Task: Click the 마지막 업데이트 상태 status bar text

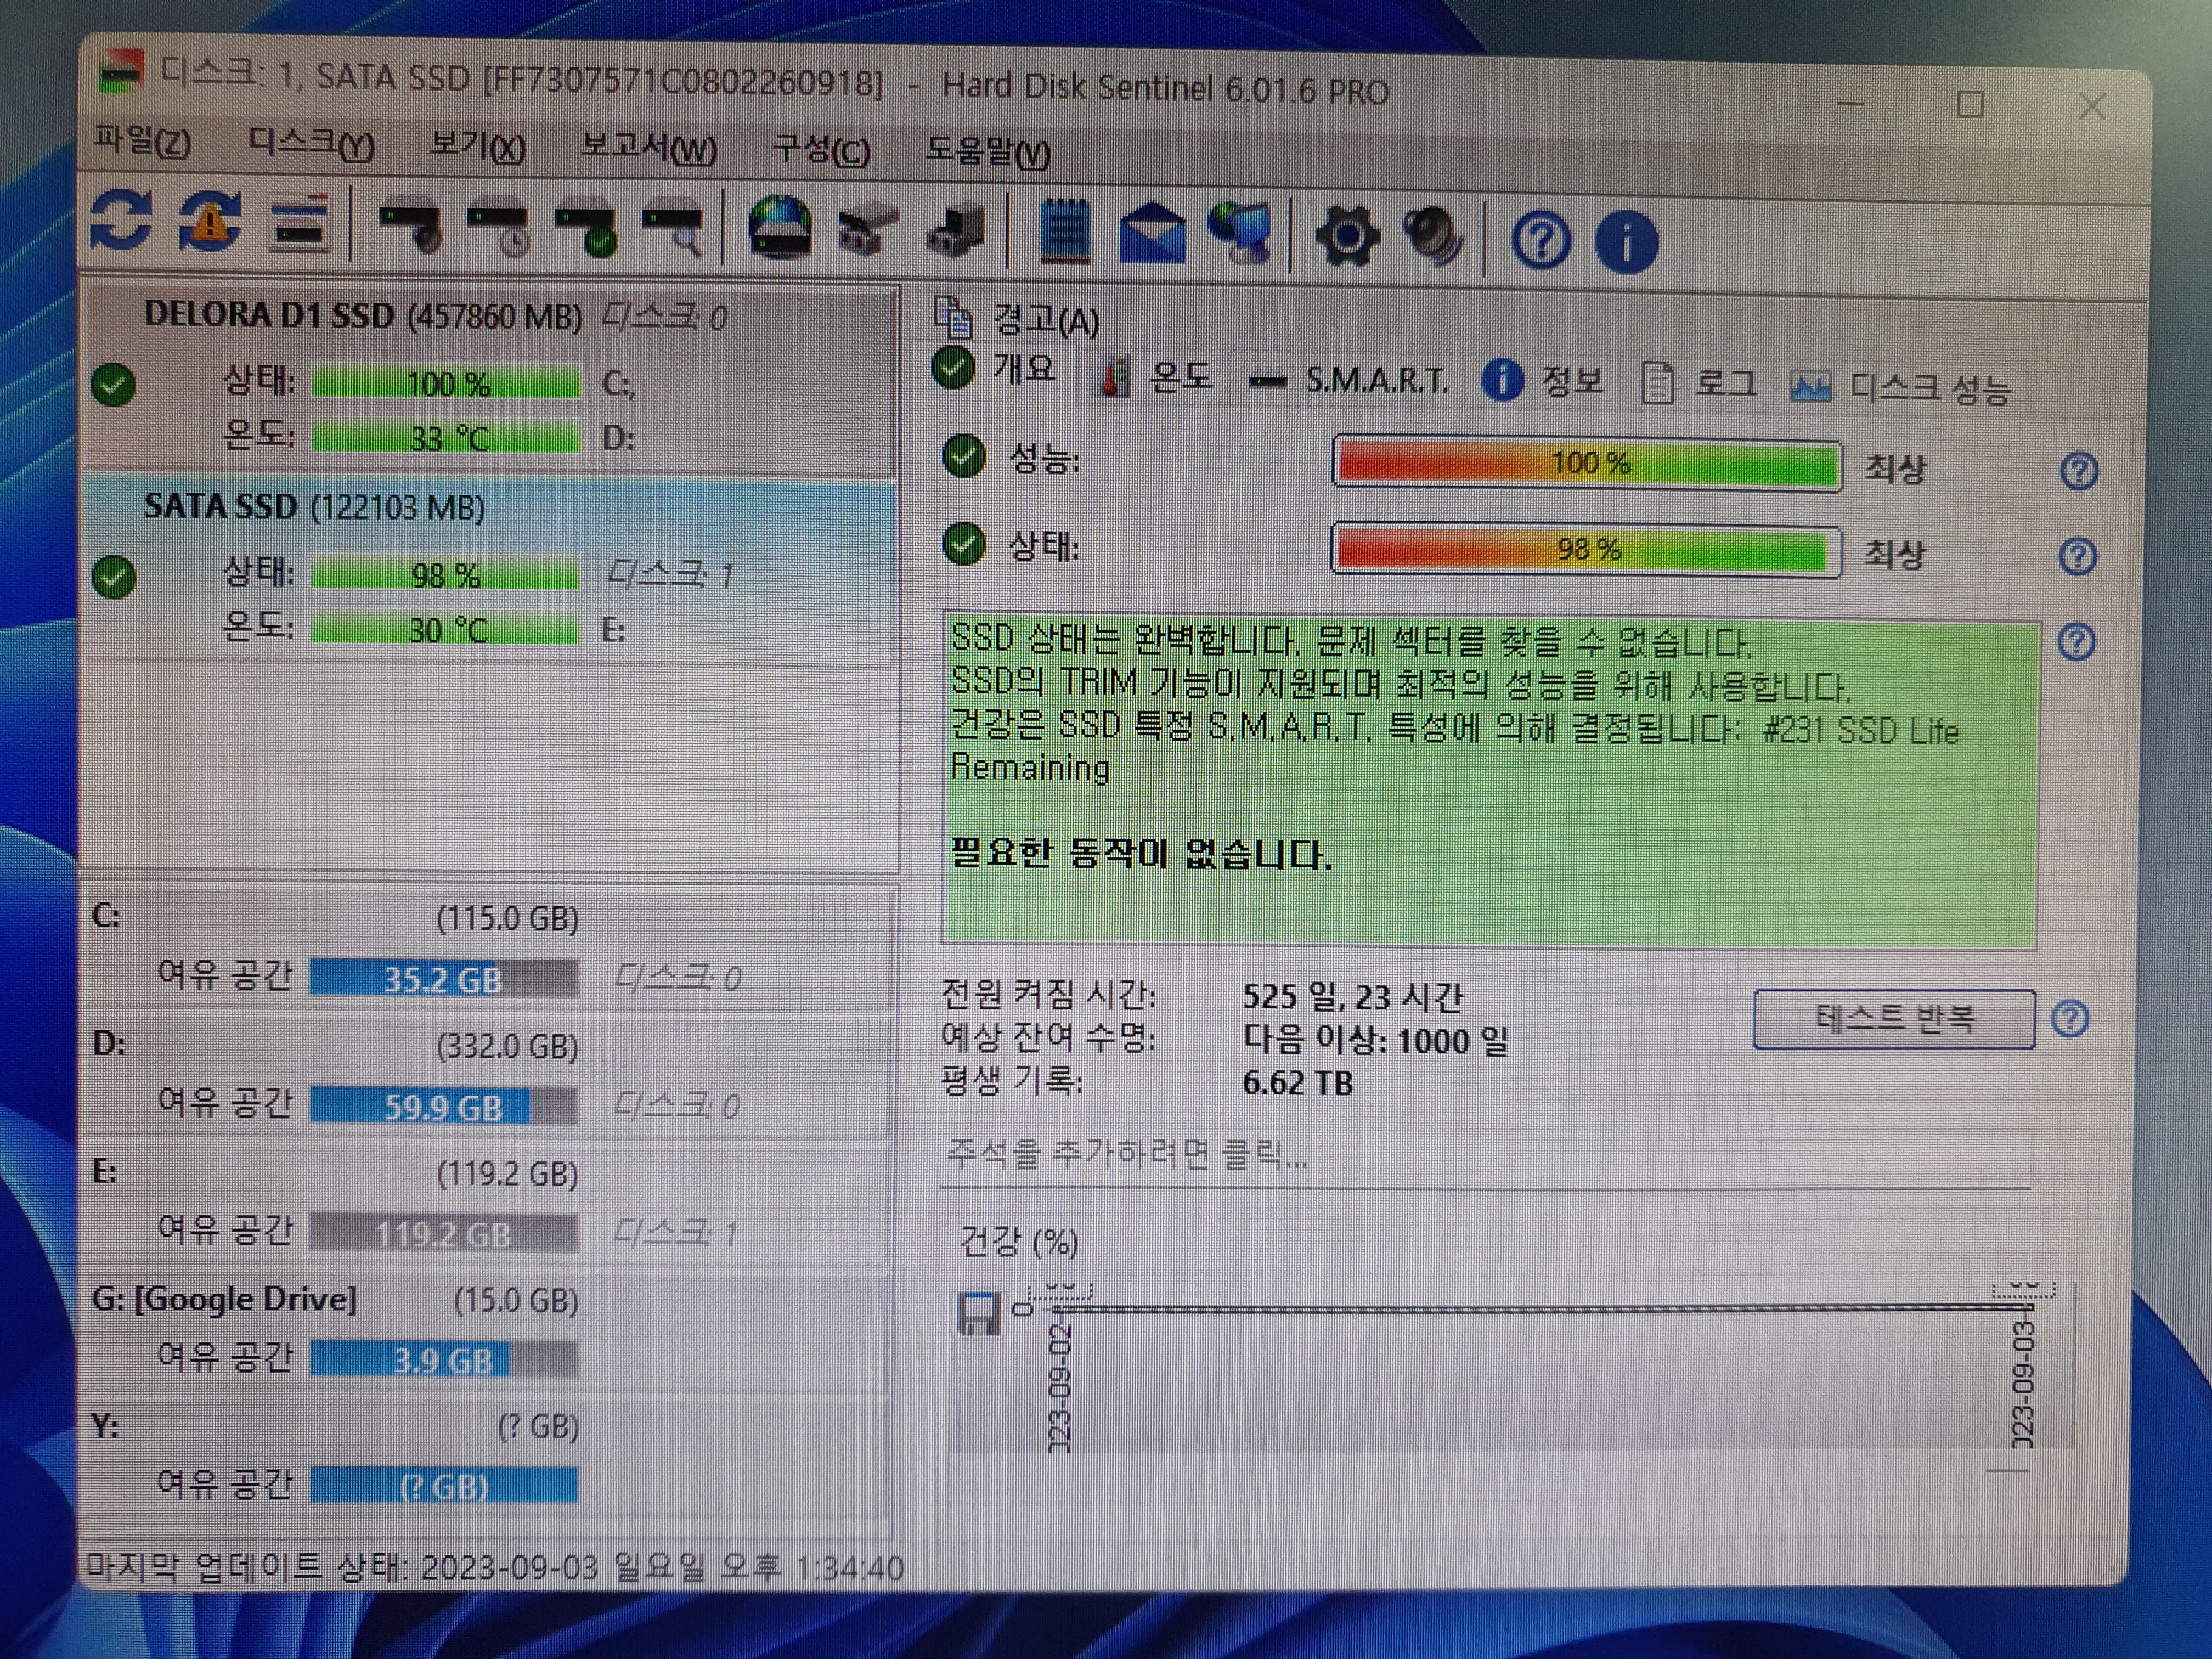Action: coord(494,1567)
